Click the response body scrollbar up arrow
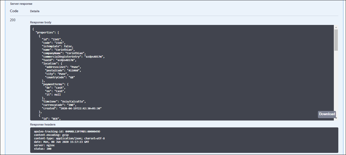 (x=336, y=27)
